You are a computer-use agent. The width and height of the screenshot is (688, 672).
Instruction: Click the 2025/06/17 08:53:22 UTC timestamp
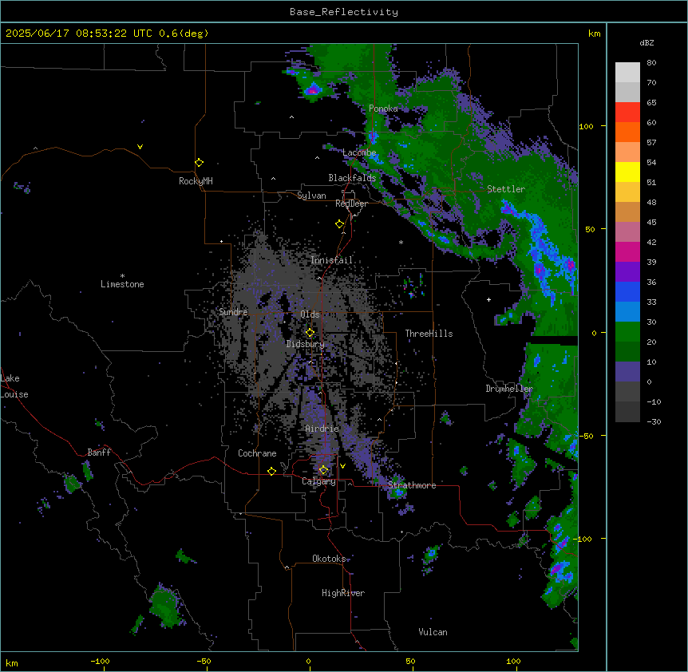click(79, 34)
